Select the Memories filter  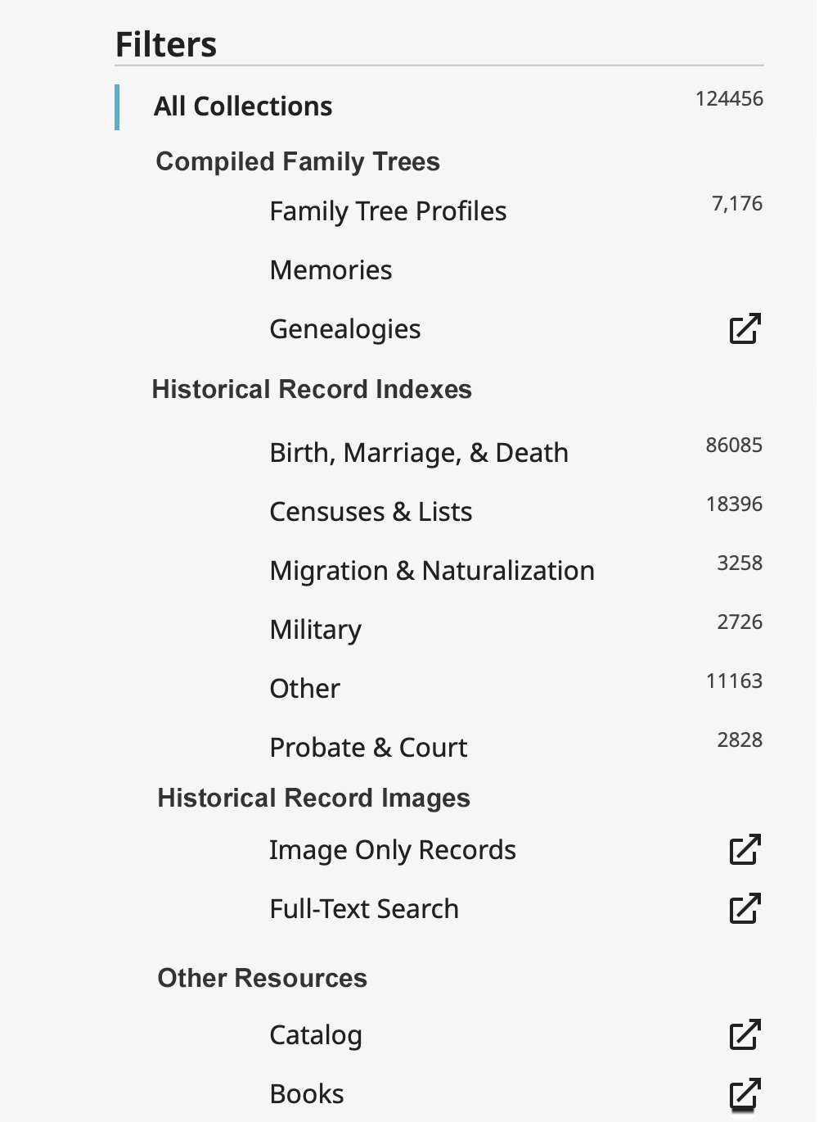click(x=331, y=270)
